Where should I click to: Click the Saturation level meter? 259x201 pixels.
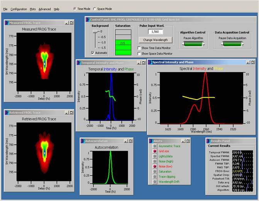tap(123, 42)
